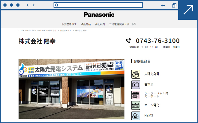Click 太陽光発電 label text
Viewport: 198px width, 123px height.
(152, 74)
